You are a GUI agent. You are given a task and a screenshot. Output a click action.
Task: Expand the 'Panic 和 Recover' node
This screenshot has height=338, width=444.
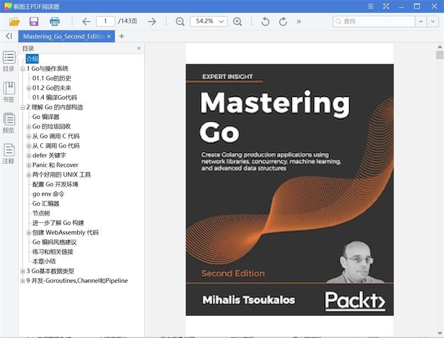coord(29,165)
